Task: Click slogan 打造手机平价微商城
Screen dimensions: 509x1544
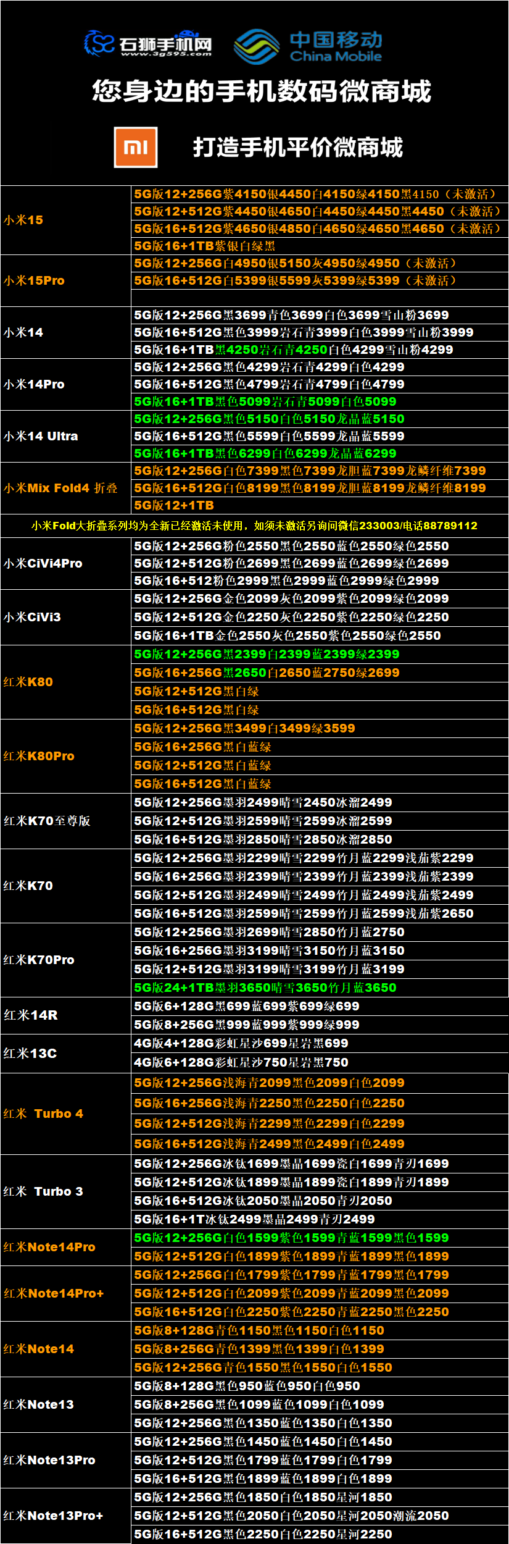Action: [298, 148]
